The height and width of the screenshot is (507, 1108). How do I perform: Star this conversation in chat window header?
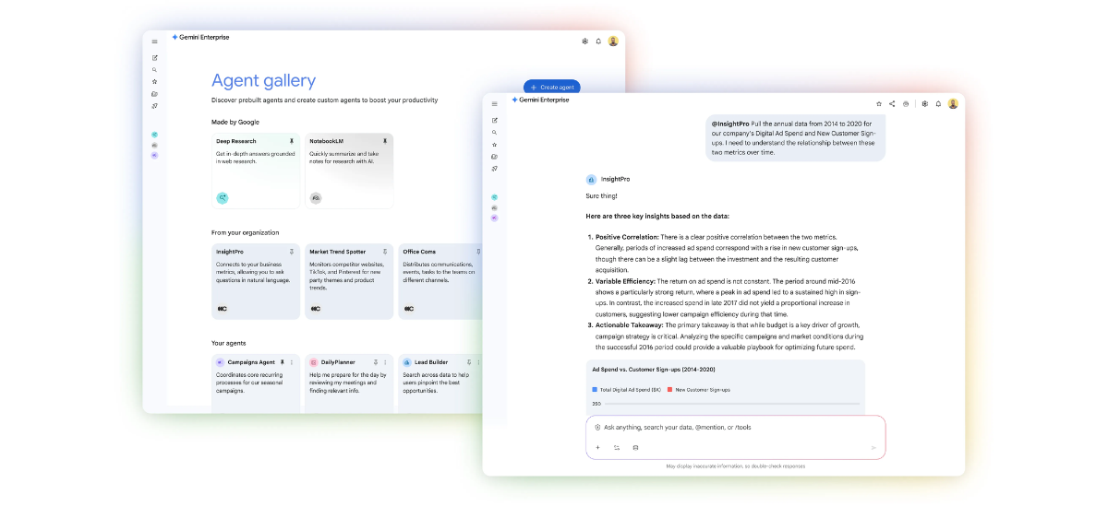point(879,104)
